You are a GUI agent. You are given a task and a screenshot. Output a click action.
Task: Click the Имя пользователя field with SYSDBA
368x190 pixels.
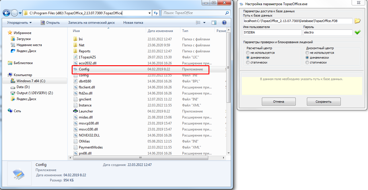click(x=272, y=33)
